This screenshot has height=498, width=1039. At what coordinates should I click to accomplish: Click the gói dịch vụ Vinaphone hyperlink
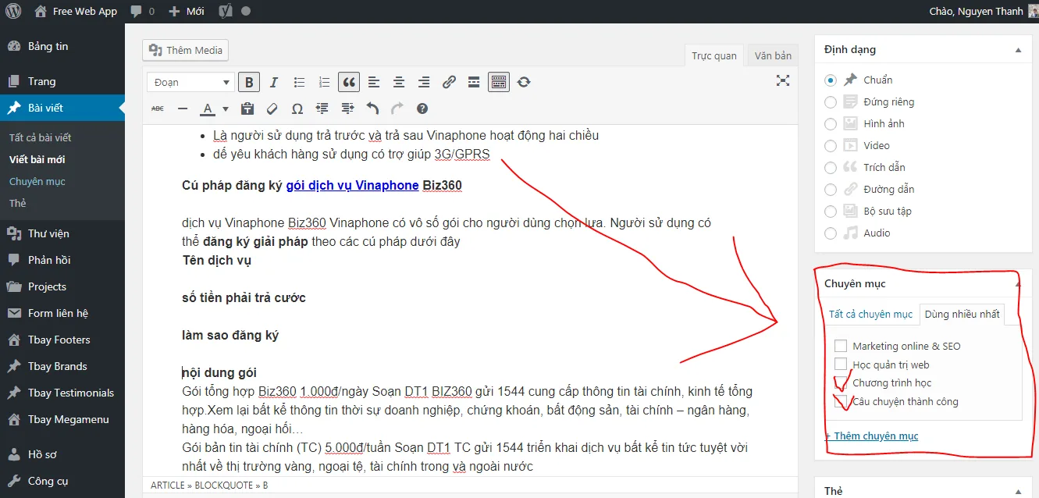353,186
